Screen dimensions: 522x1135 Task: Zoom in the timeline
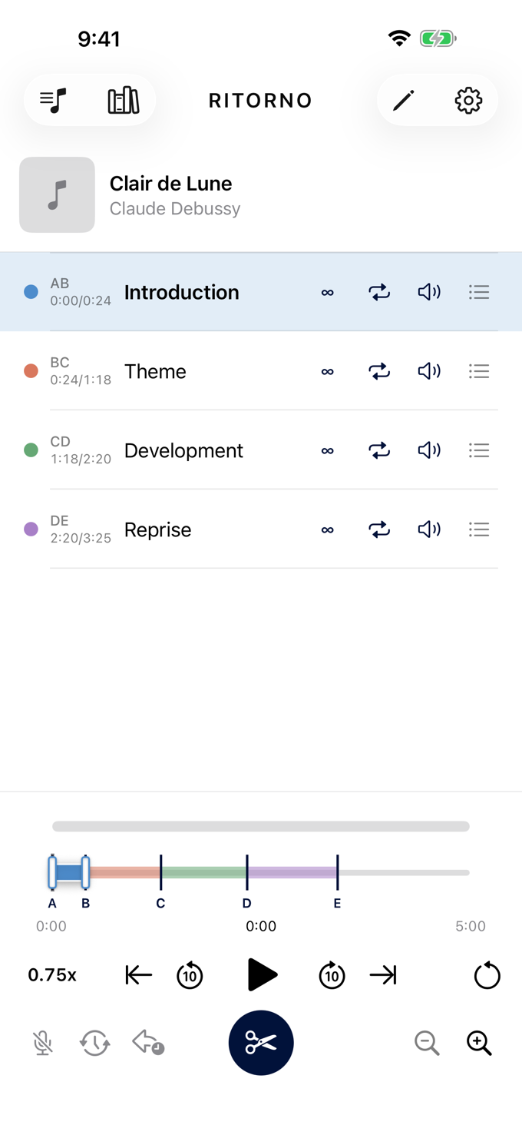coord(479,1043)
